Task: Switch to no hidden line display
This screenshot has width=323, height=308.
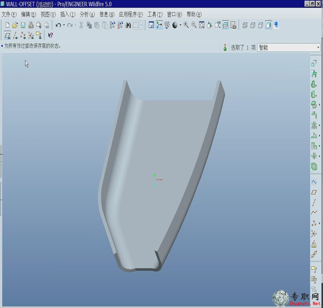Action: coord(261,25)
